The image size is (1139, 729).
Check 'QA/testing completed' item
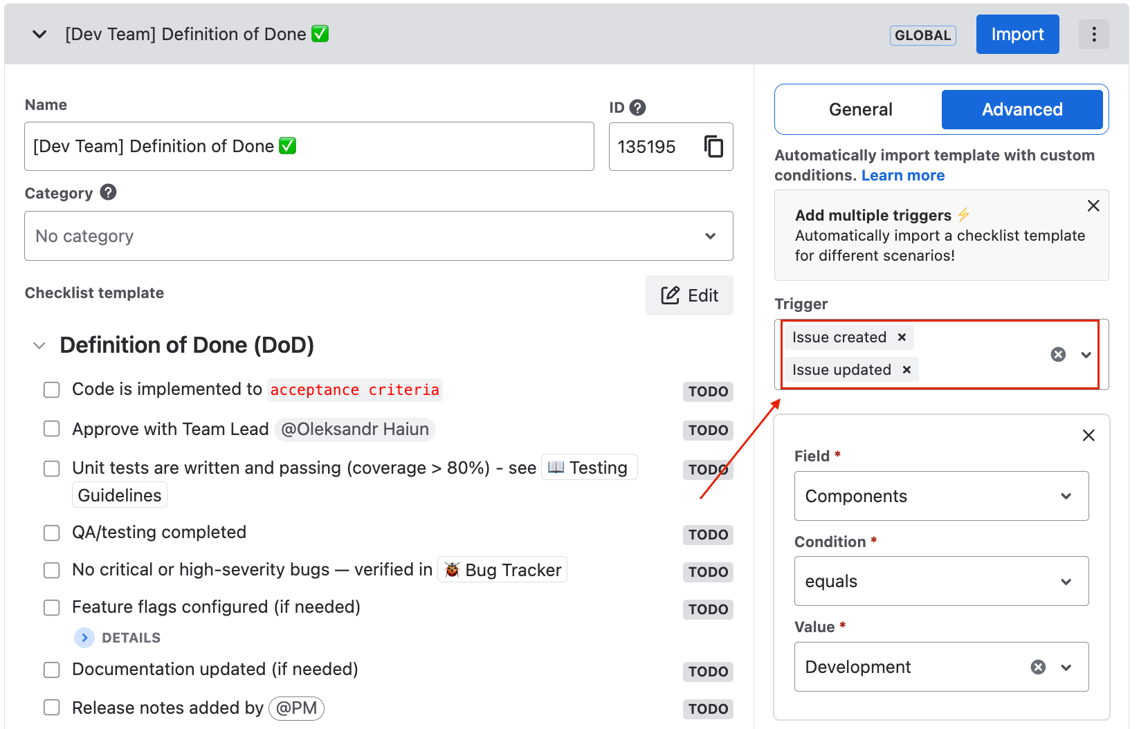click(x=52, y=533)
